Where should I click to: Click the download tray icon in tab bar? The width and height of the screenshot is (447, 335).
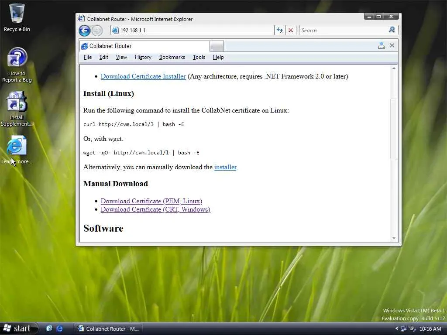tap(381, 45)
